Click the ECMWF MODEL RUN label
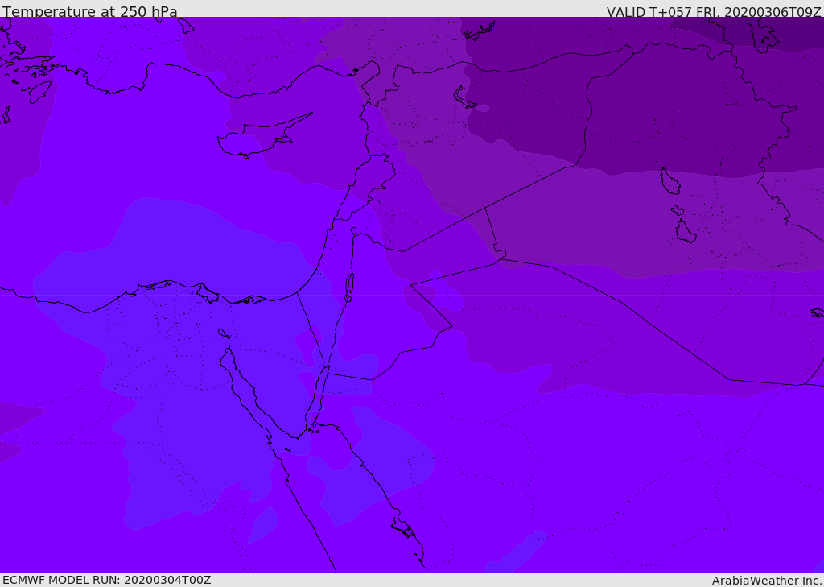The height and width of the screenshot is (587, 824). click(107, 580)
